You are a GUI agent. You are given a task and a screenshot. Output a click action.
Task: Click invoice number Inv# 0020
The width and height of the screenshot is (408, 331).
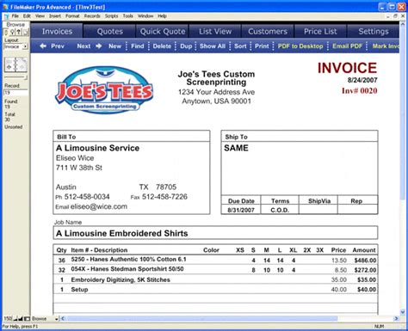click(359, 91)
